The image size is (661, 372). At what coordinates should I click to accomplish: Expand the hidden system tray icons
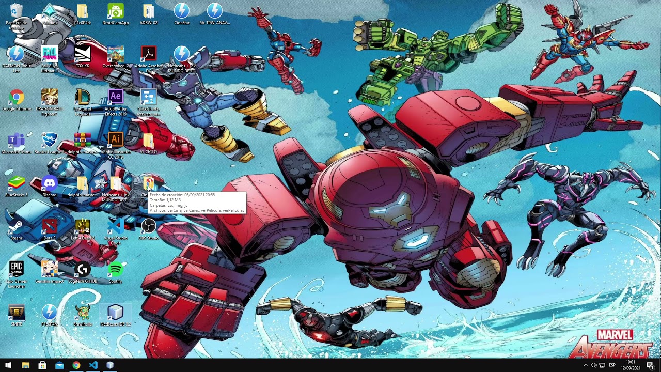click(x=586, y=365)
